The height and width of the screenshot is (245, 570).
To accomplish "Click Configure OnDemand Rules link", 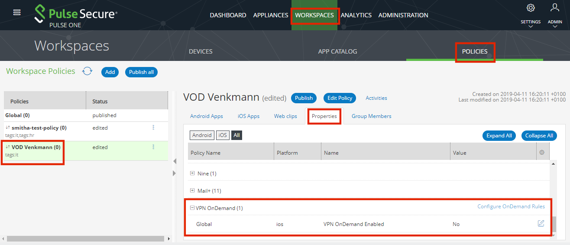I will click(x=511, y=207).
